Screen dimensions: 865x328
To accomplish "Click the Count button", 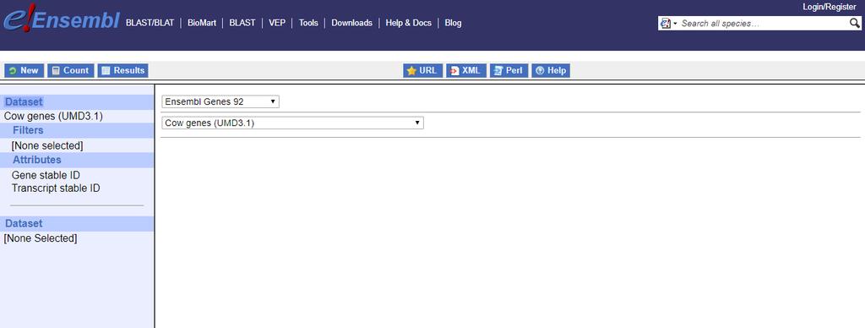I will click(71, 71).
